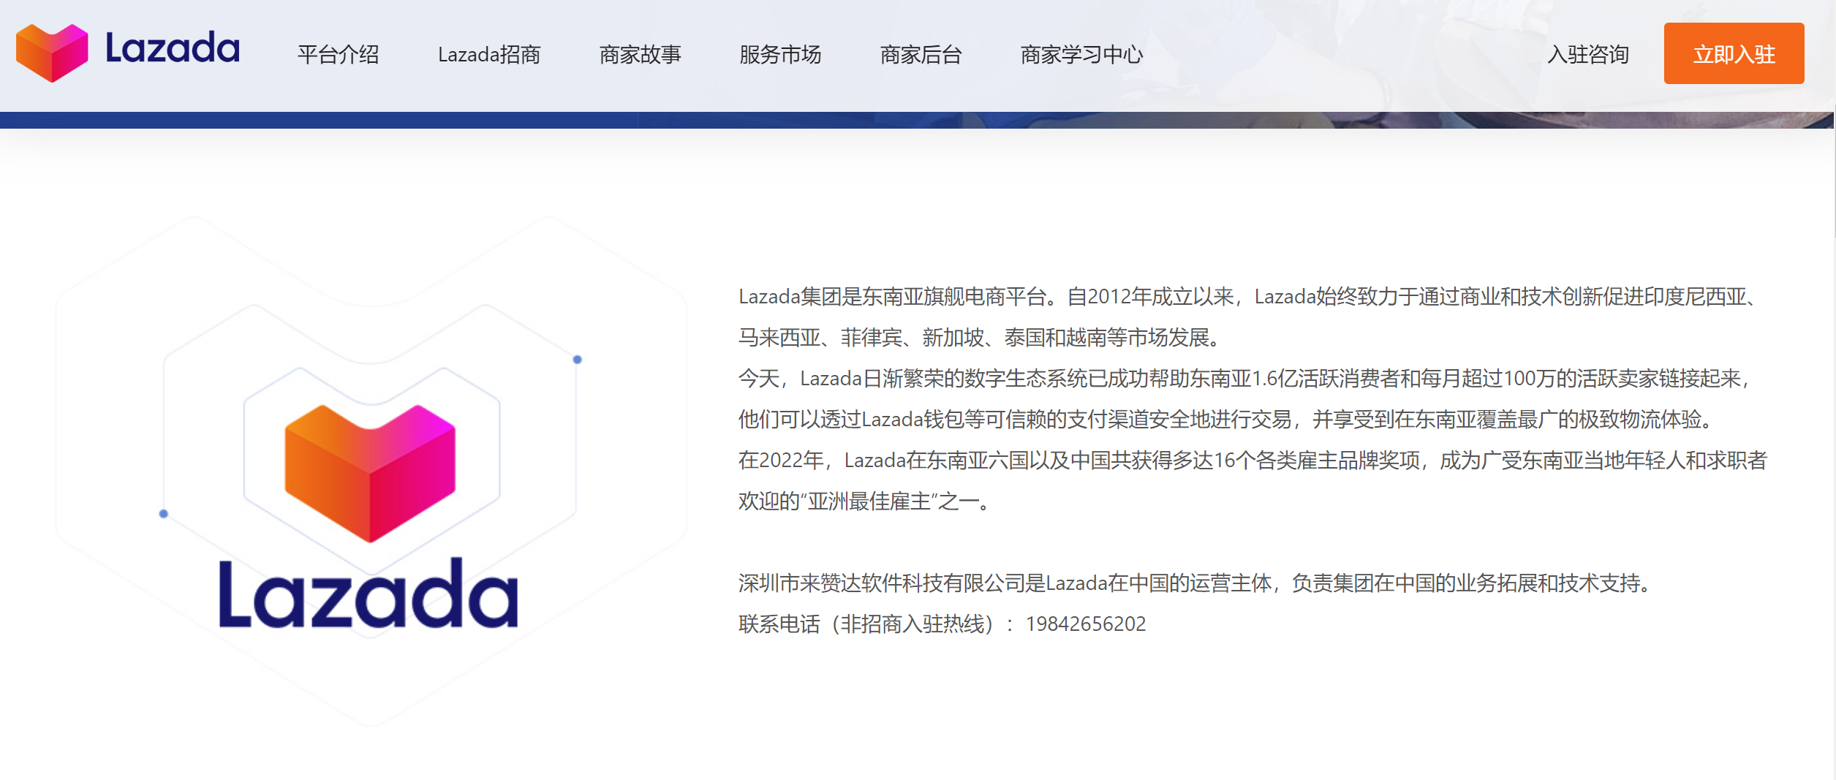1836x780 pixels.
Task: Click the Lazada heart logo in header
Action: [52, 53]
